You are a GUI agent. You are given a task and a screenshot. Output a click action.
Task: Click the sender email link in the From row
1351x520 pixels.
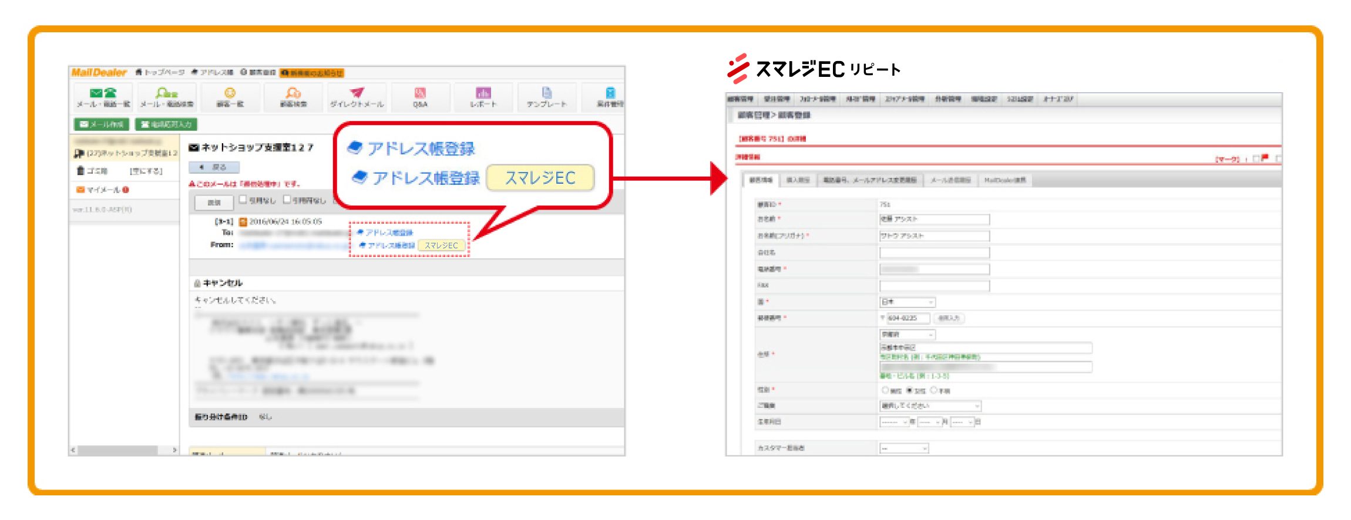(x=294, y=245)
